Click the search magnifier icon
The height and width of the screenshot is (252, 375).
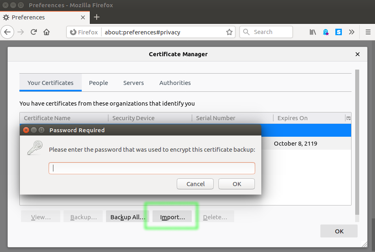tap(245, 32)
